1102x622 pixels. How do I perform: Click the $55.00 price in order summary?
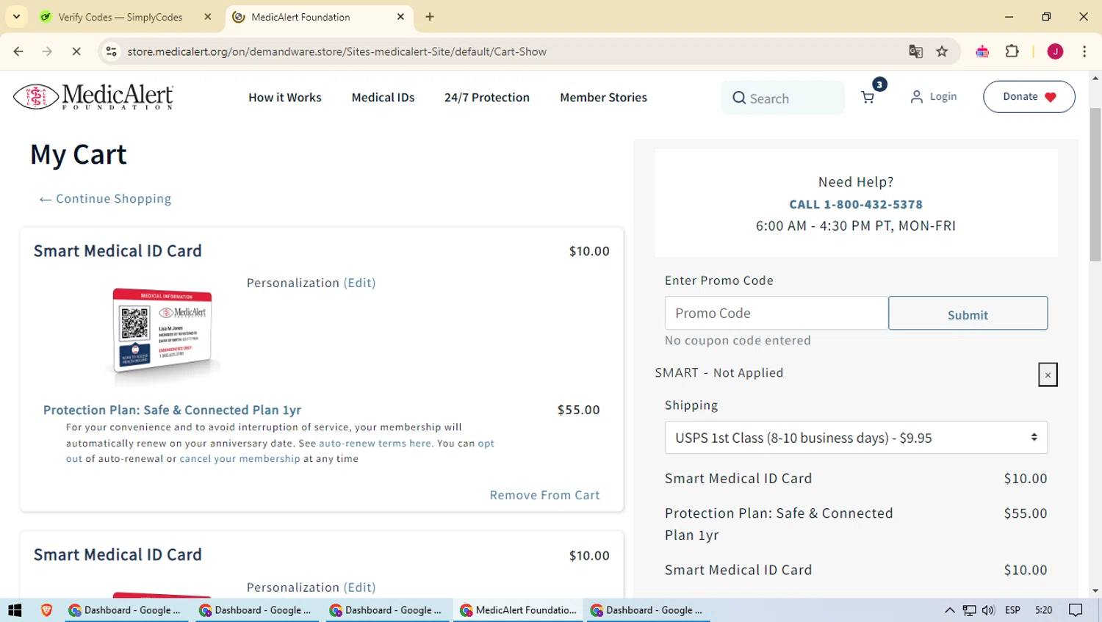pyautogui.click(x=1026, y=513)
